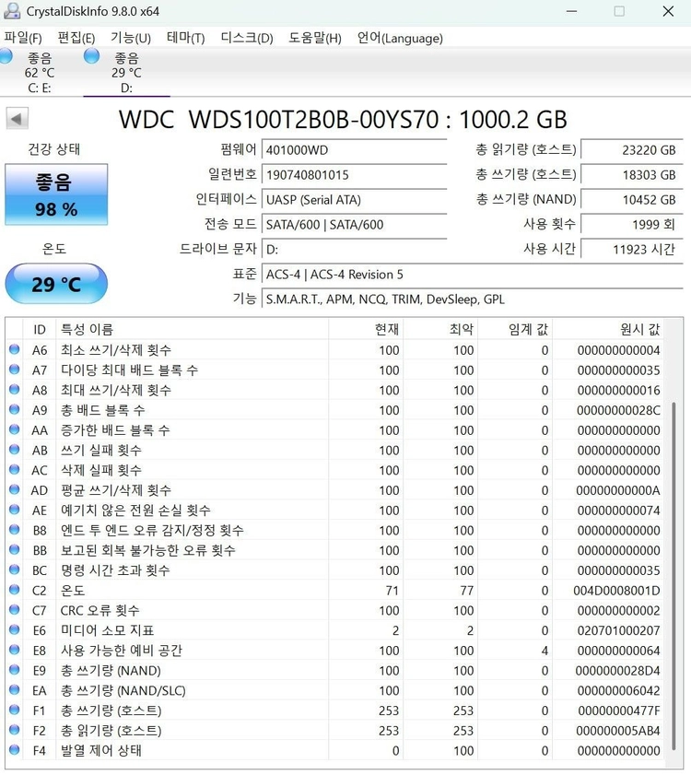
Task: Open the 기능(U) menu
Action: pyautogui.click(x=131, y=38)
